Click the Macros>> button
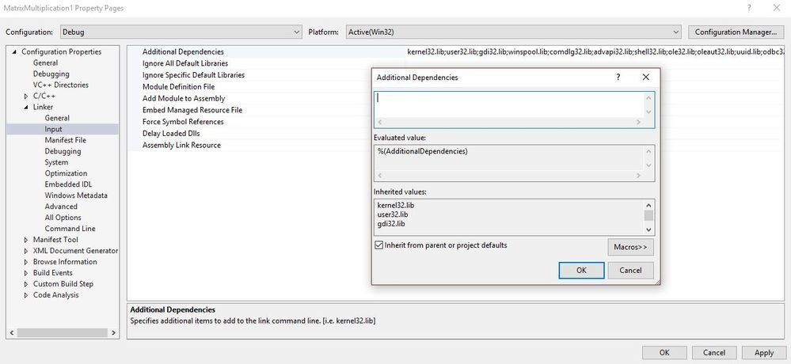The image size is (791, 364). pos(630,248)
